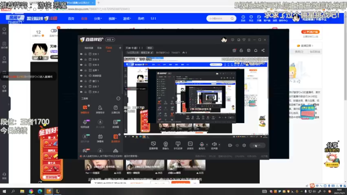Hide the 文本 8 layer
This screenshot has height=195, width=347.
pos(81,65)
